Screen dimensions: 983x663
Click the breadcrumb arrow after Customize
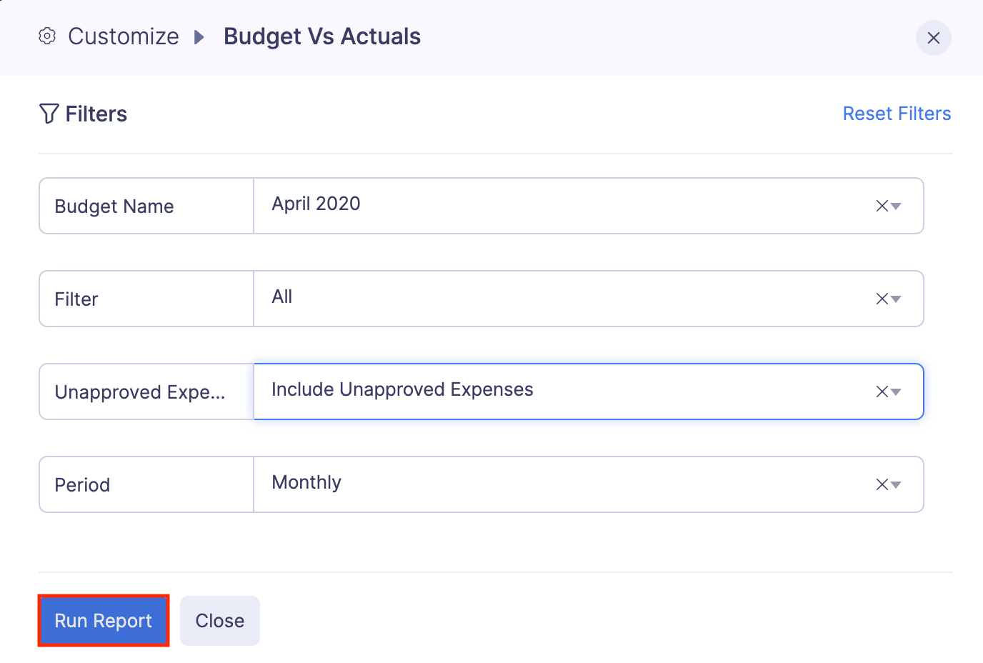[198, 36]
